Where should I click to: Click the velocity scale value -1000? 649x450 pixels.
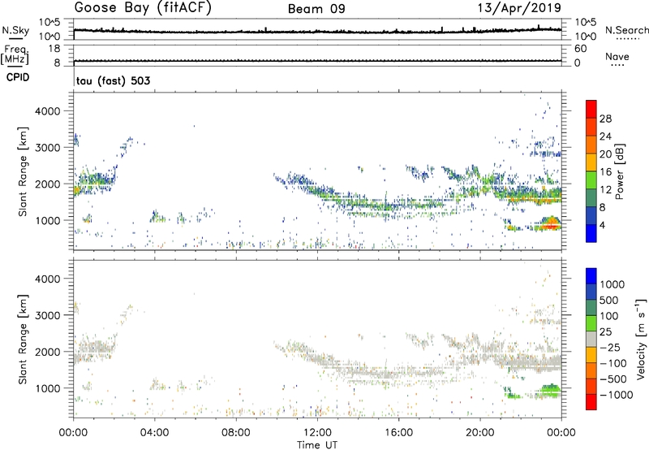tap(617, 395)
